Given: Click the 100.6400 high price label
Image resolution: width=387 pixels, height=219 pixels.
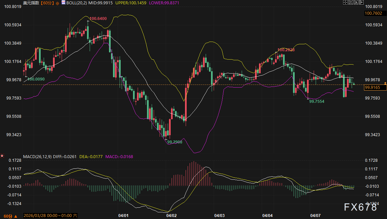Looking at the screenshot, I should click(98, 19).
